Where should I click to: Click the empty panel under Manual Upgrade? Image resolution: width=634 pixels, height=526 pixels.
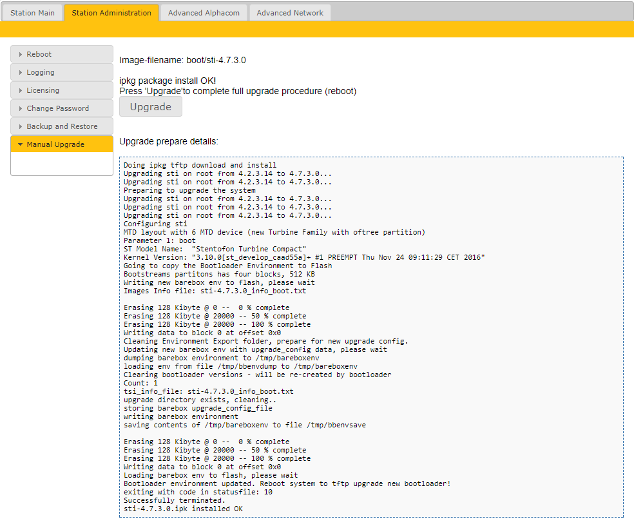click(62, 164)
